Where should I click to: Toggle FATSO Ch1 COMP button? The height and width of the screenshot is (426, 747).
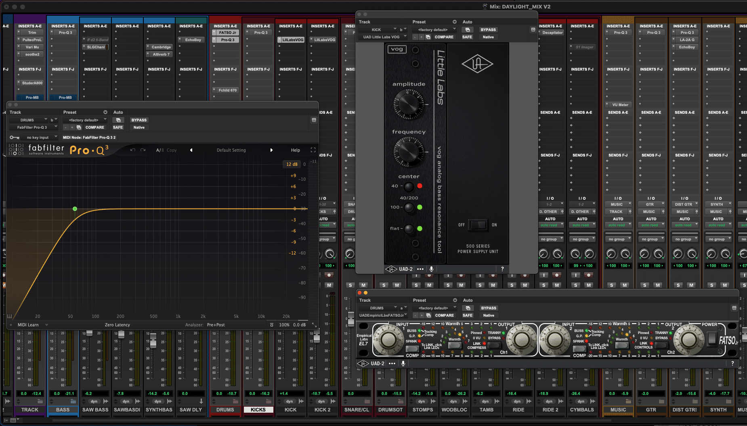(x=412, y=349)
